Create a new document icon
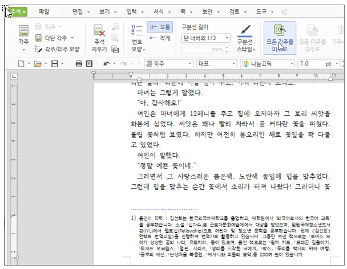 click(21, 64)
